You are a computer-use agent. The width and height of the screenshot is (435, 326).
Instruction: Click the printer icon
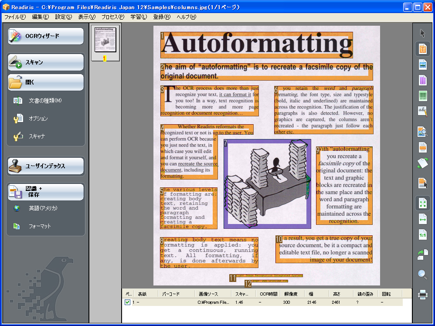pos(422,295)
